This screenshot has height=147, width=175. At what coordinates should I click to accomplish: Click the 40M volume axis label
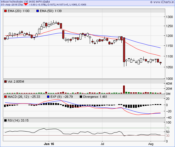click(x=169, y=84)
